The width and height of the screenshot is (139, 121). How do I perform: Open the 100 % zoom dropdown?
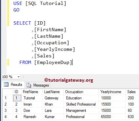pos(19,77)
